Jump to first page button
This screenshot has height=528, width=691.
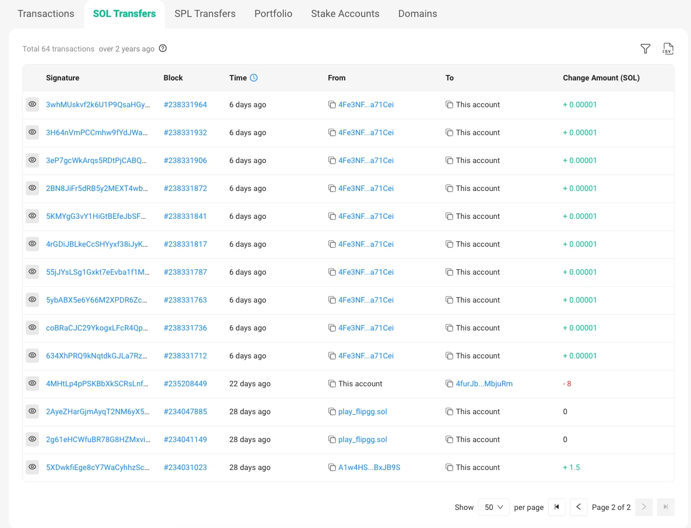click(x=556, y=507)
